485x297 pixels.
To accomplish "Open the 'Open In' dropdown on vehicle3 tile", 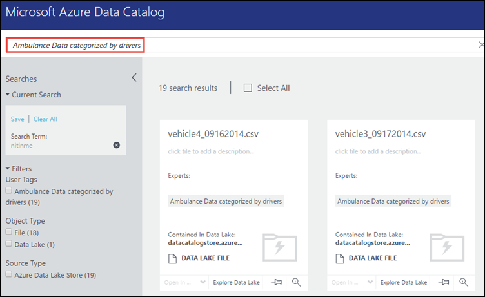I will click(x=351, y=282).
